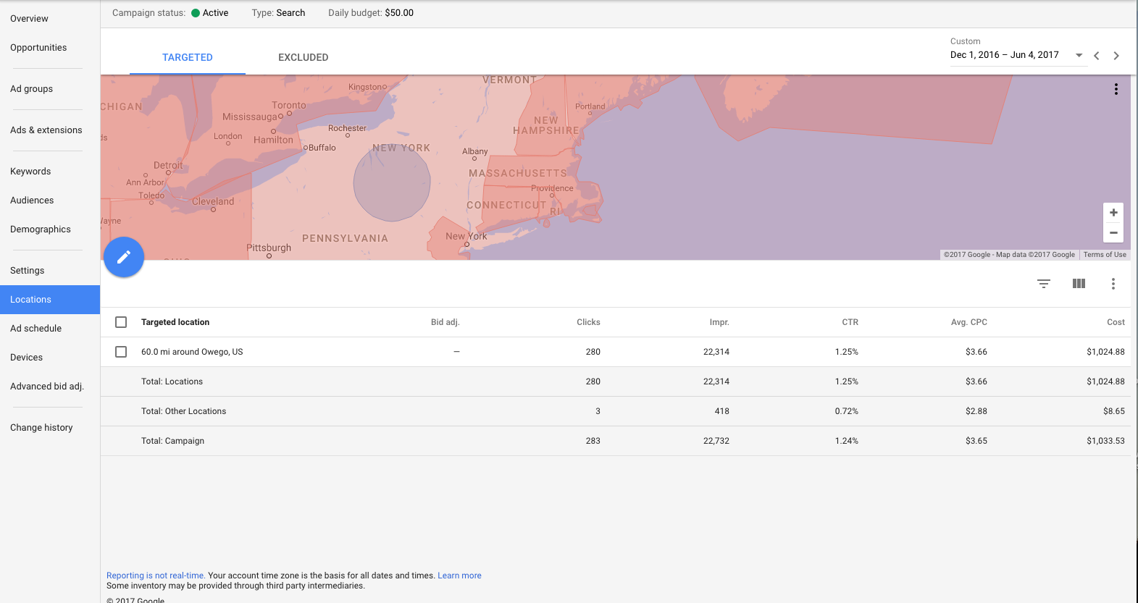Screen dimensions: 1138x603
Task: Expand the custom date range dropdown
Action: click(x=1079, y=55)
